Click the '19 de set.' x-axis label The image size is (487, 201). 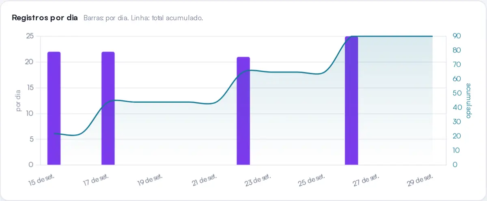click(x=150, y=180)
